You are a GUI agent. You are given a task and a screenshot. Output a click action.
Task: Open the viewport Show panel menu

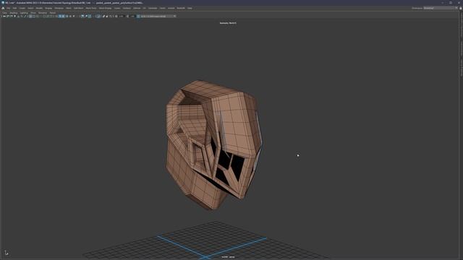[33, 13]
